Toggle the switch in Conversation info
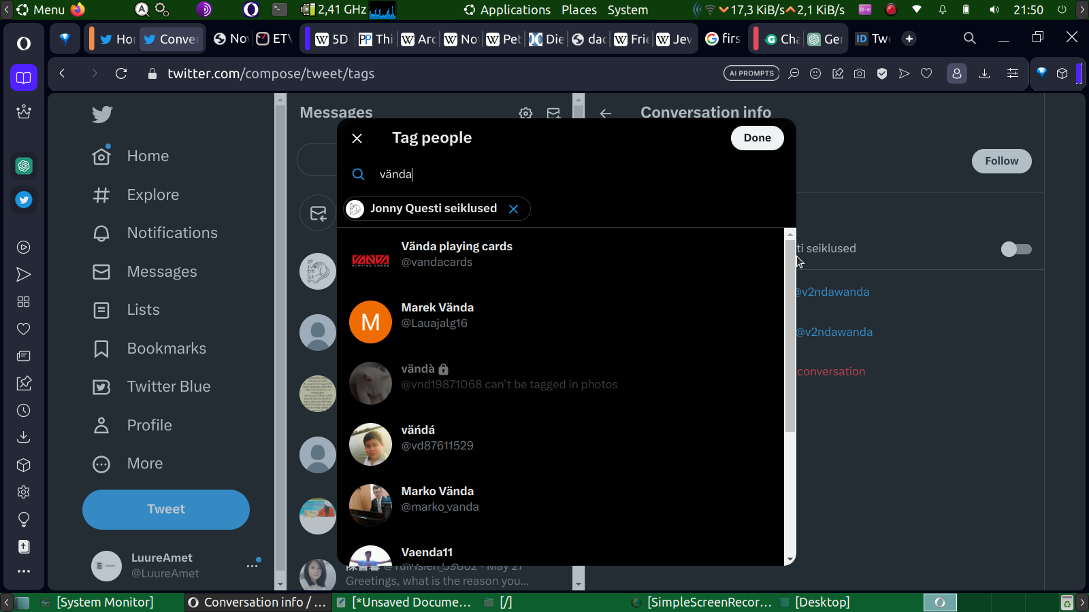 coord(1016,249)
